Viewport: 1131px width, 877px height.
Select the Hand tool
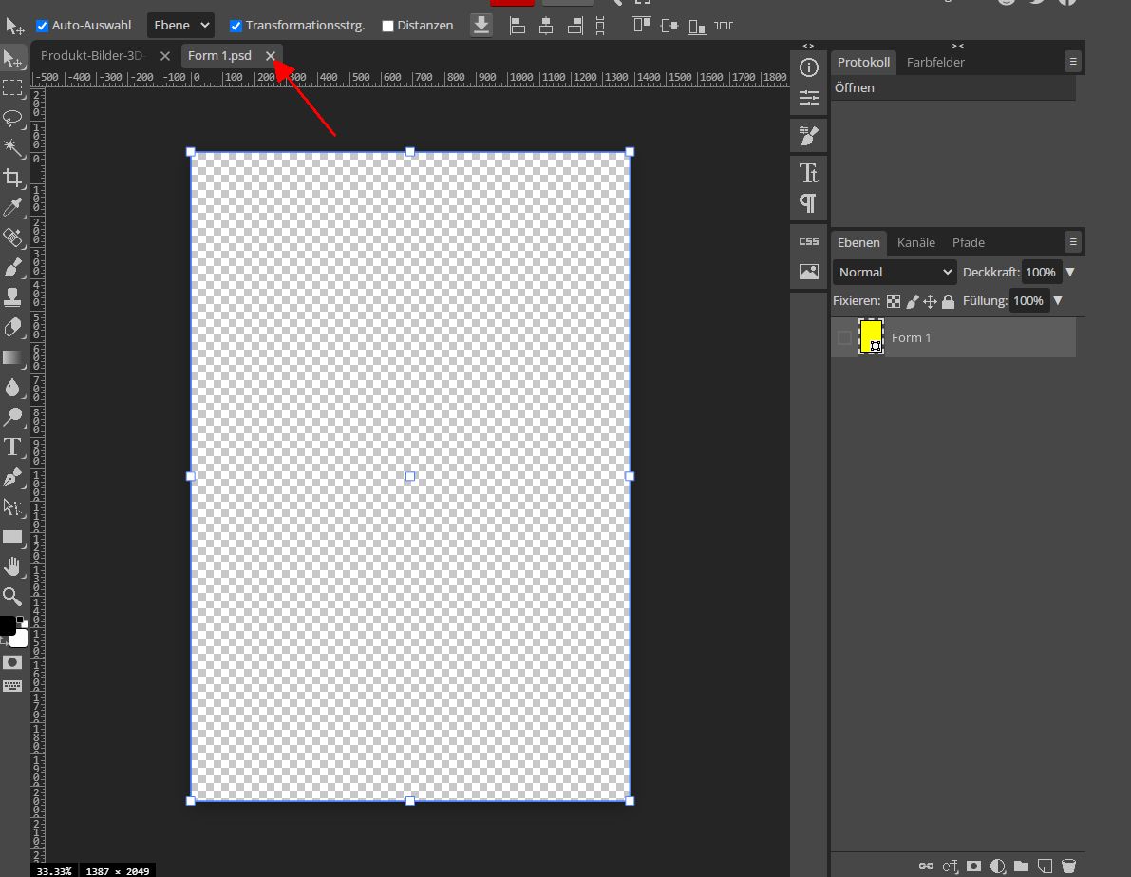12,566
